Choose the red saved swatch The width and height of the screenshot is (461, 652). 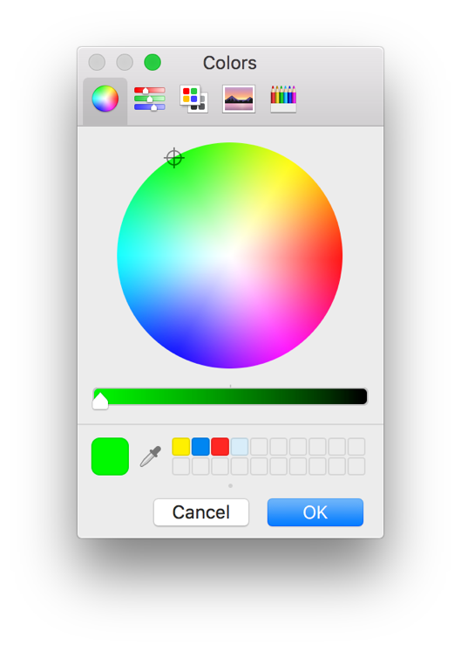[x=220, y=447]
